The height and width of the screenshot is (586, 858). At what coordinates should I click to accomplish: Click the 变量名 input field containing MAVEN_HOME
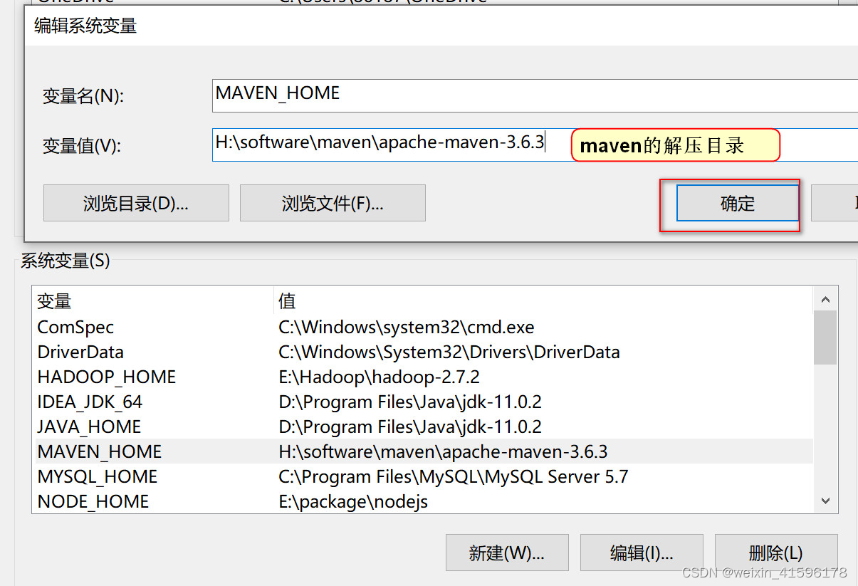click(535, 95)
